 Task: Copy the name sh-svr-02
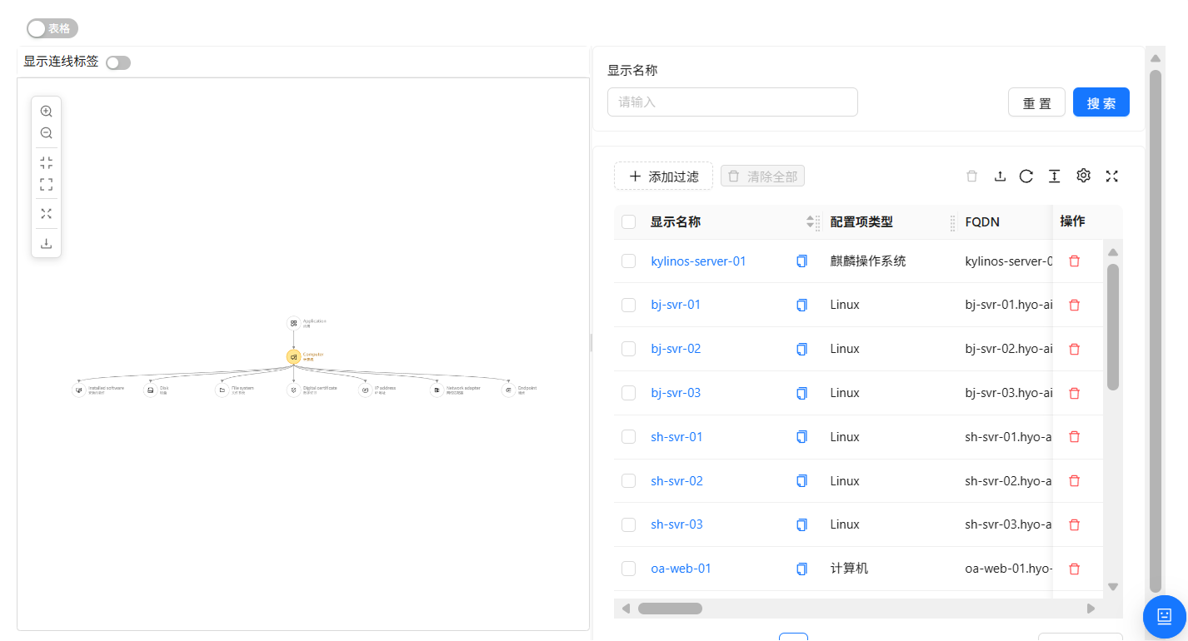click(x=801, y=481)
